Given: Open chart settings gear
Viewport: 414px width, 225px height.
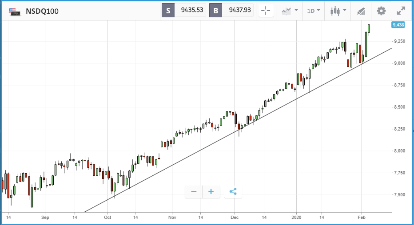Looking at the screenshot, I should click(381, 11).
